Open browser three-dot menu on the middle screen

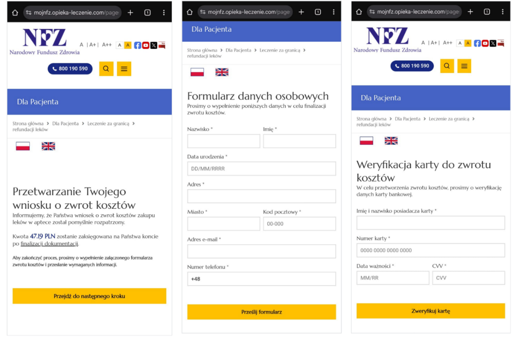coord(334,12)
